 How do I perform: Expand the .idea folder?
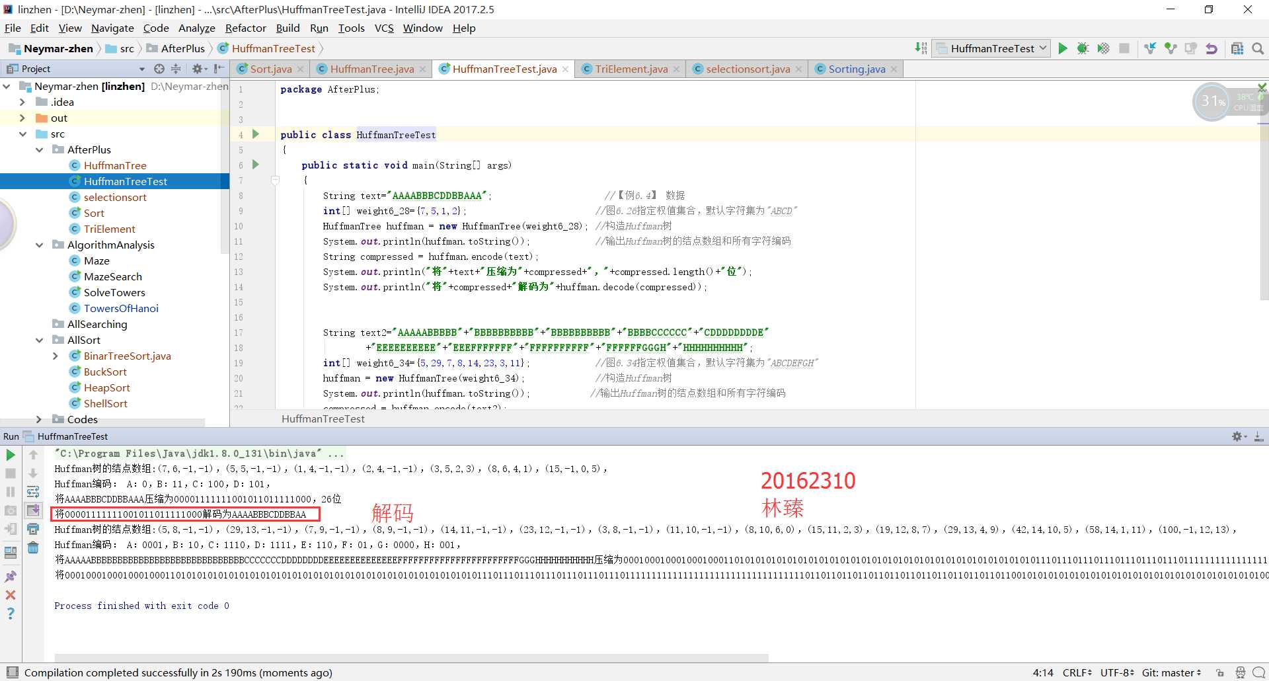22,102
